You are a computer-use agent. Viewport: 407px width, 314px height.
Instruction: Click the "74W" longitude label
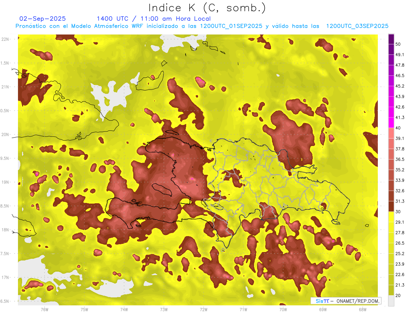pyautogui.click(x=124, y=309)
